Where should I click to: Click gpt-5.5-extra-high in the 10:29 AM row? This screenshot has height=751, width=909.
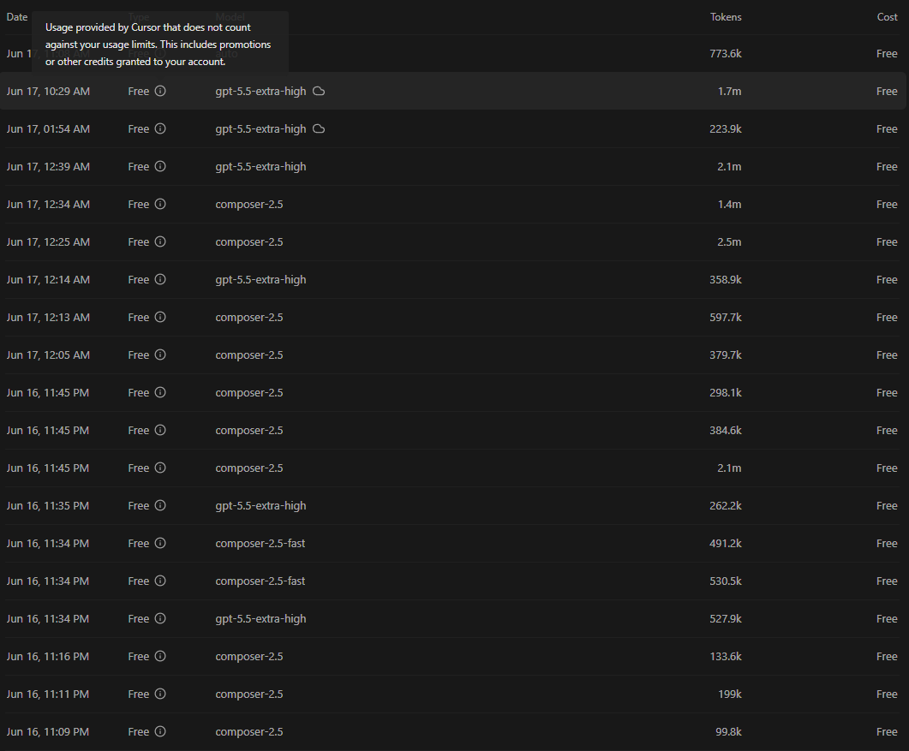(x=260, y=91)
